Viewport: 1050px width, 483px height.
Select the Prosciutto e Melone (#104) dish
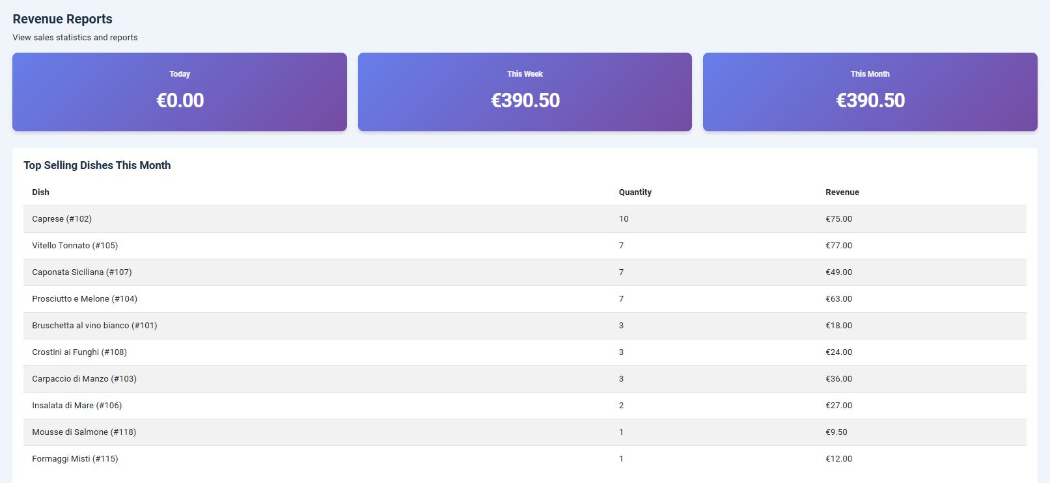83,299
